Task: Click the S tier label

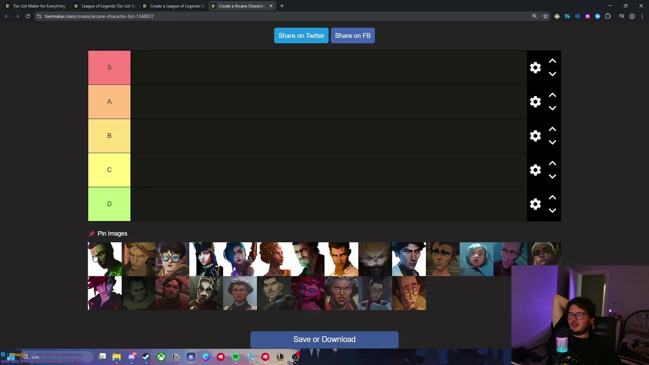Action: (109, 67)
